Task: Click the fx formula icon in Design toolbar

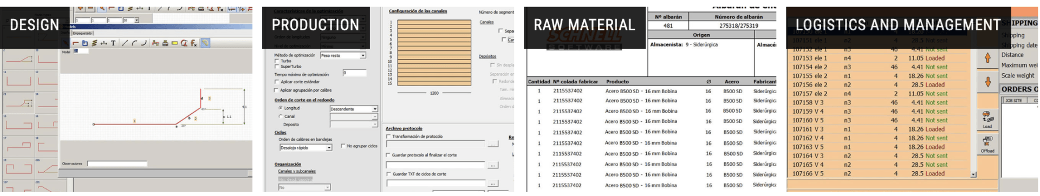Action: [193, 43]
